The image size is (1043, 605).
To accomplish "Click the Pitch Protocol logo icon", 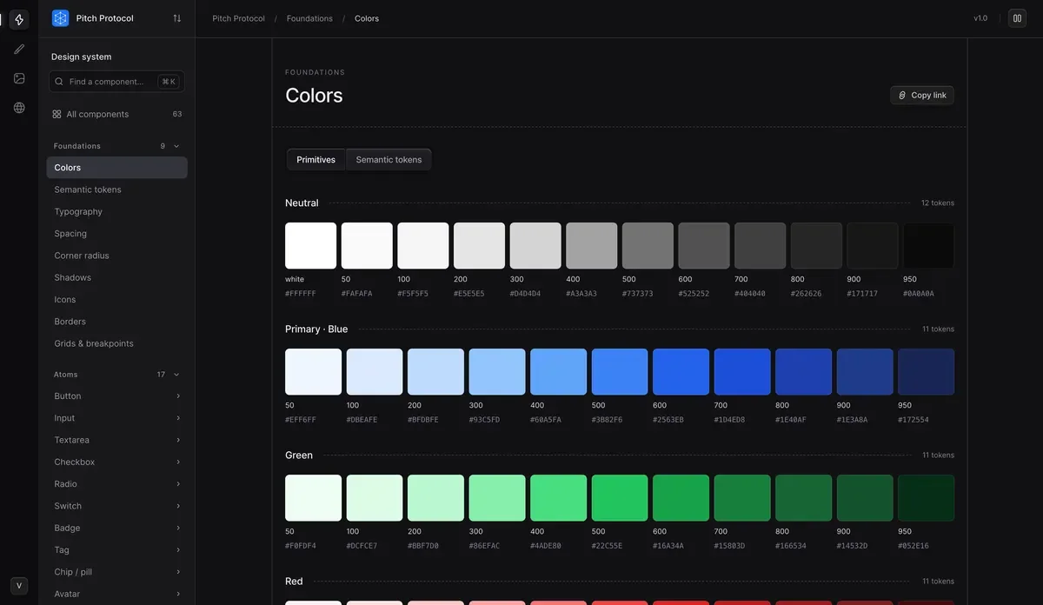I will coord(60,18).
